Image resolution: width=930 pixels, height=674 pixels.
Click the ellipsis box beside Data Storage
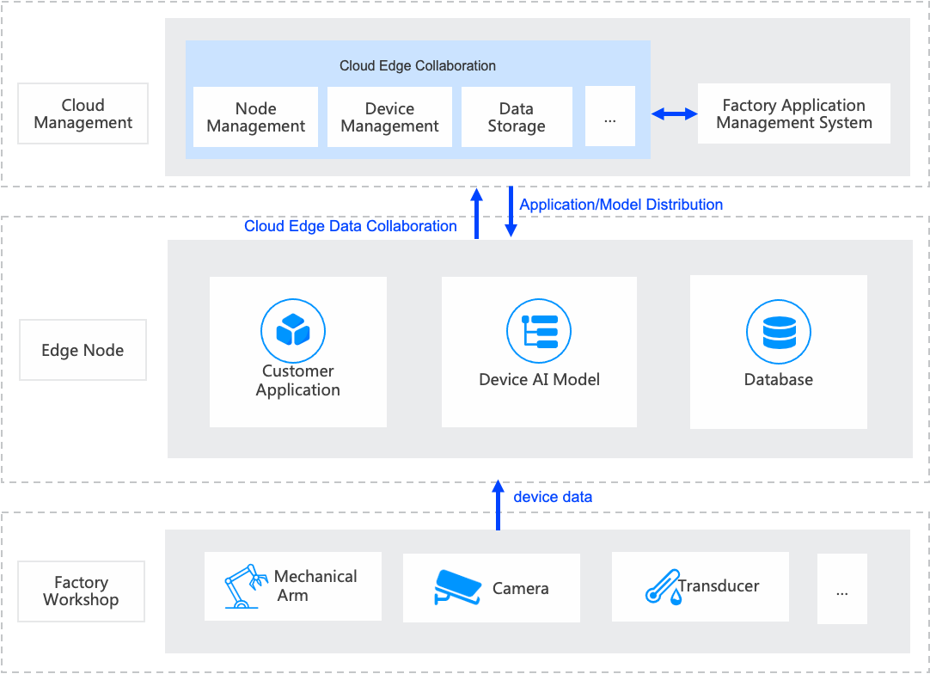point(610,116)
